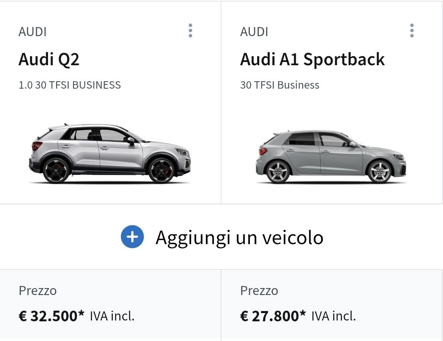Open the "Audi Q2" model title
This screenshot has height=341, width=443.
pos(49,60)
